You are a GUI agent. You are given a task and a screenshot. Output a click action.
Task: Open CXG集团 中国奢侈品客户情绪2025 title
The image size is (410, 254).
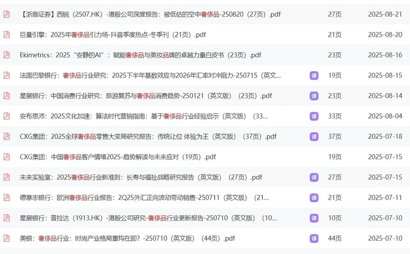click(x=118, y=157)
